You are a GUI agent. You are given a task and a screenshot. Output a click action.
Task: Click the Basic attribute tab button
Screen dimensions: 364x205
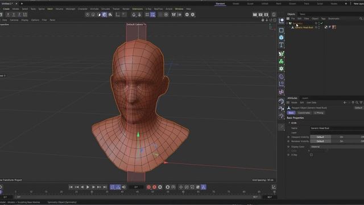click(x=291, y=113)
